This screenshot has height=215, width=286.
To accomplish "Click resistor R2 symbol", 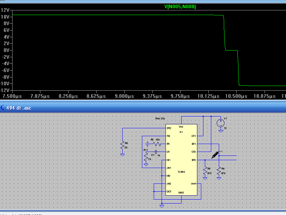I will click(157, 144).
